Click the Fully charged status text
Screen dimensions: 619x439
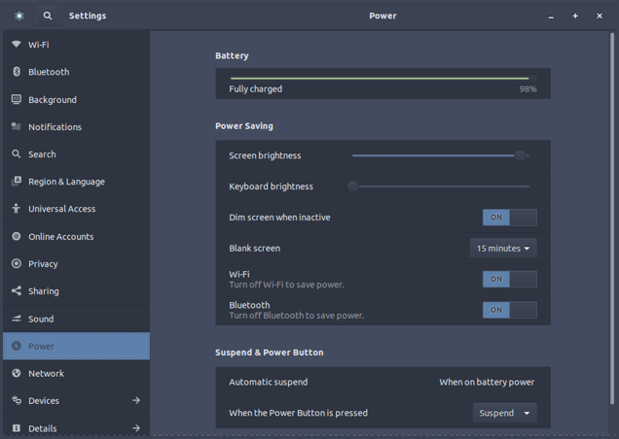click(255, 89)
